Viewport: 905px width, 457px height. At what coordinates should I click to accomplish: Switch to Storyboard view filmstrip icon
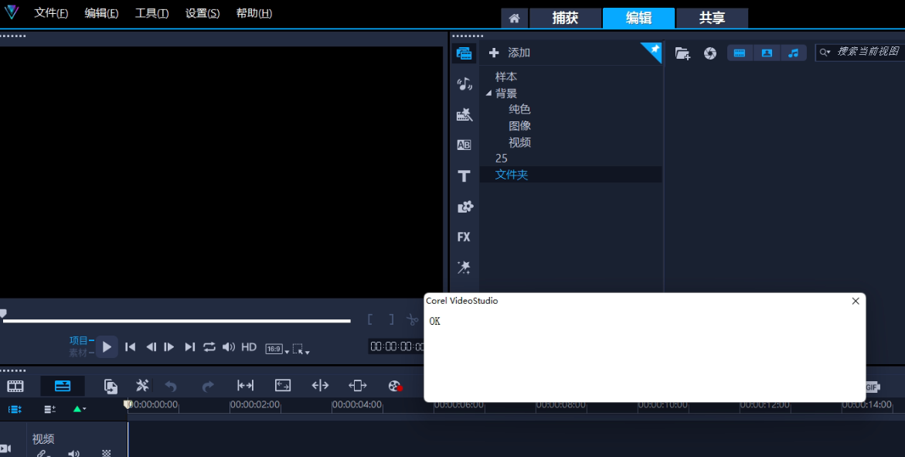point(15,386)
